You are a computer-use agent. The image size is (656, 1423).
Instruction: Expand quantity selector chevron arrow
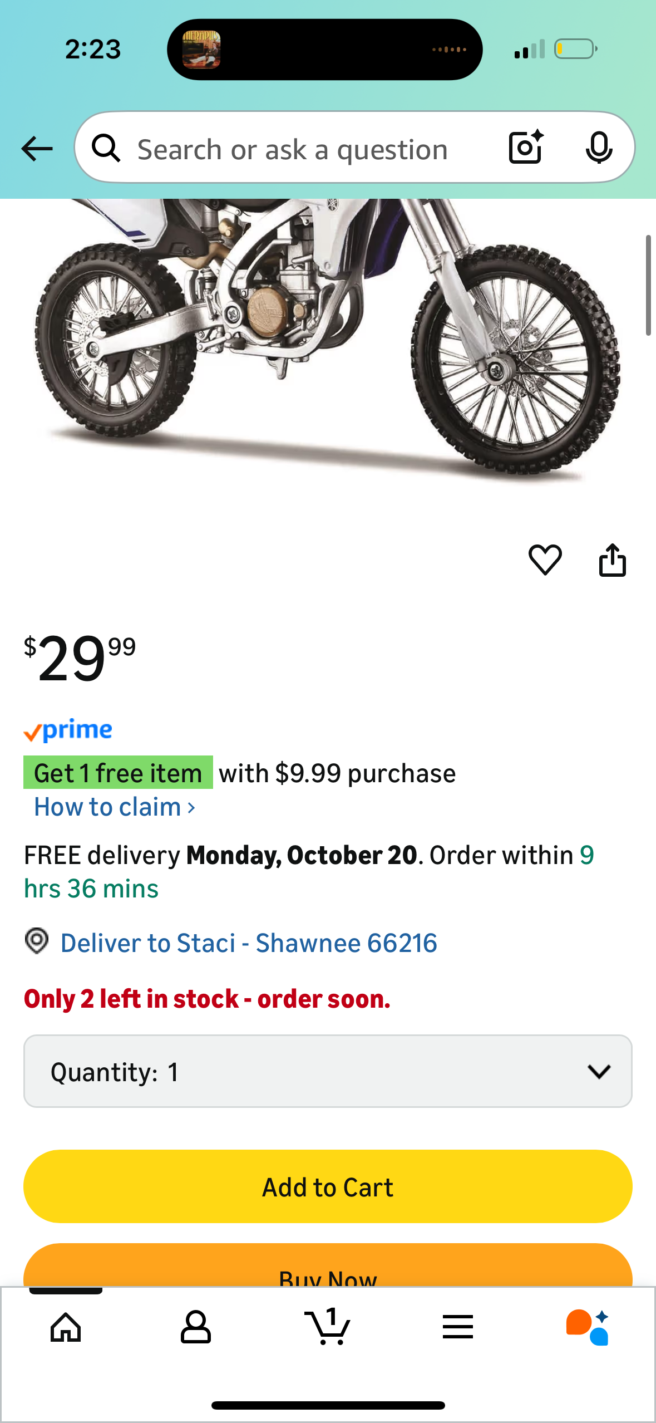(x=599, y=1071)
